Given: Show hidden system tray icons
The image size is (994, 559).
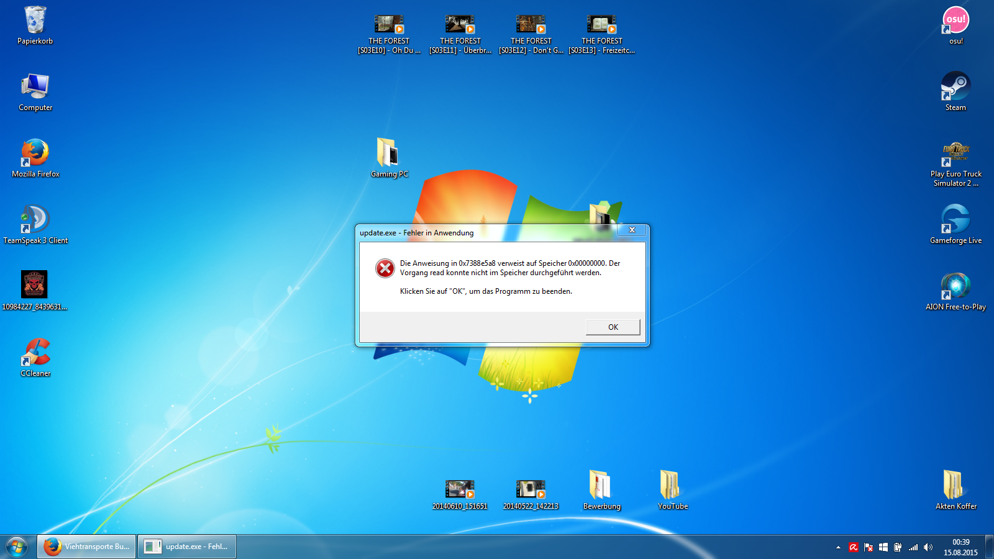Looking at the screenshot, I should (838, 547).
